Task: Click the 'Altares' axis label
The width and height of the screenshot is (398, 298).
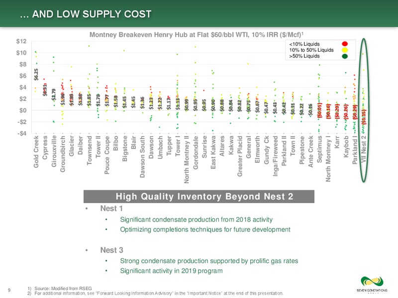Action: coord(222,146)
